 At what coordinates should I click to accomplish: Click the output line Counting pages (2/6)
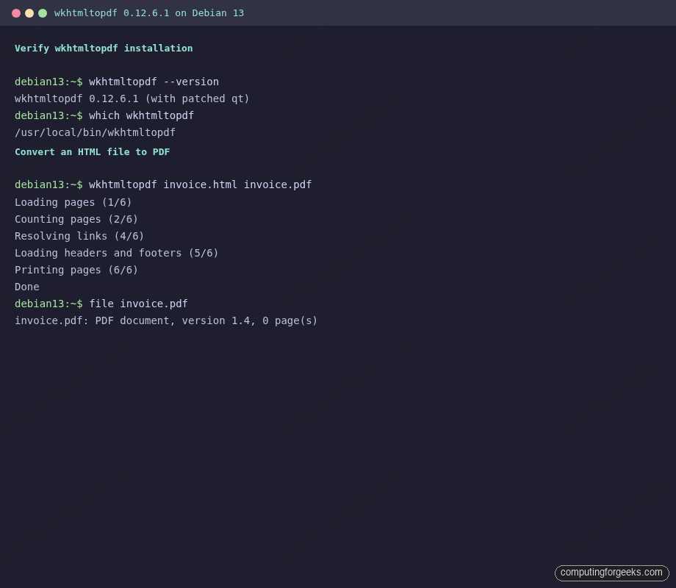coord(76,218)
